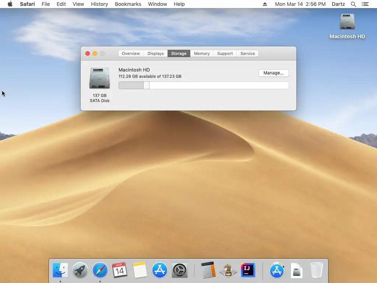Select Macintosh HD desktop drive icon
Screen dimensions: 377x283
347,22
